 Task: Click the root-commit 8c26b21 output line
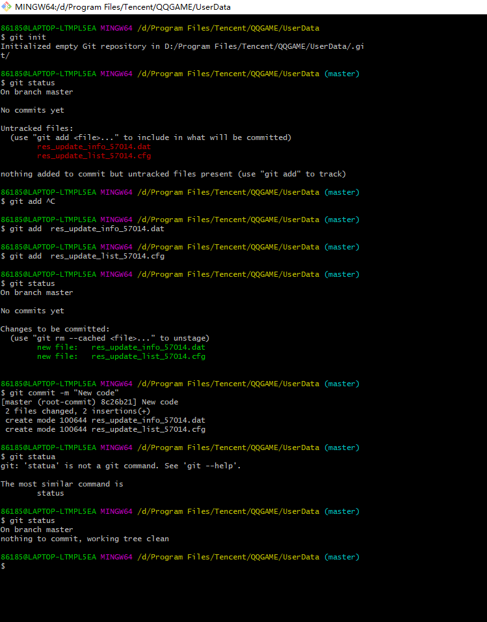[90, 403]
